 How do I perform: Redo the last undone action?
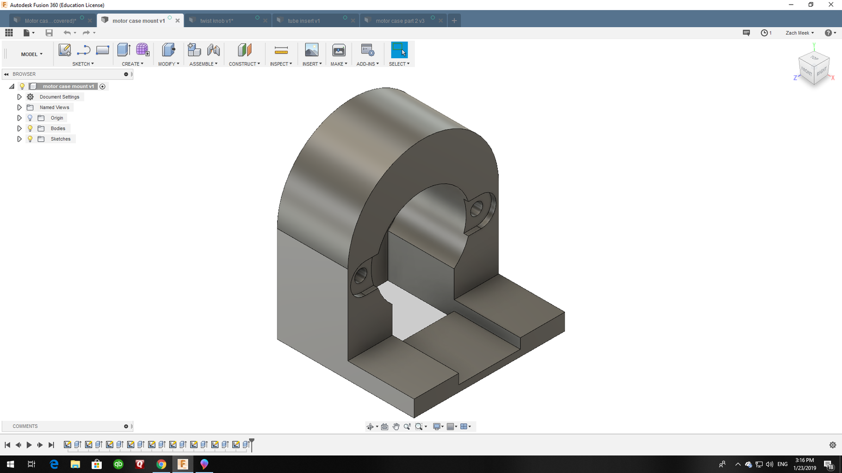[x=86, y=33]
